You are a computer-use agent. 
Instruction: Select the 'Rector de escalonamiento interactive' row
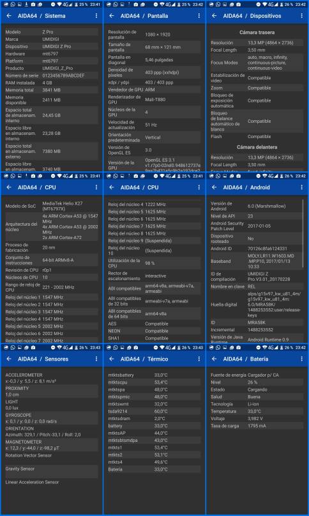point(154,276)
